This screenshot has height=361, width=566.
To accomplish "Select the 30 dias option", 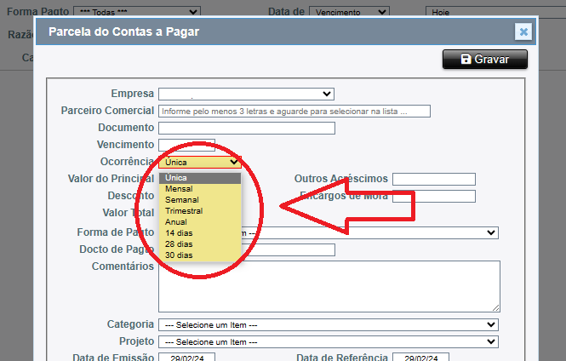I will 179,255.
